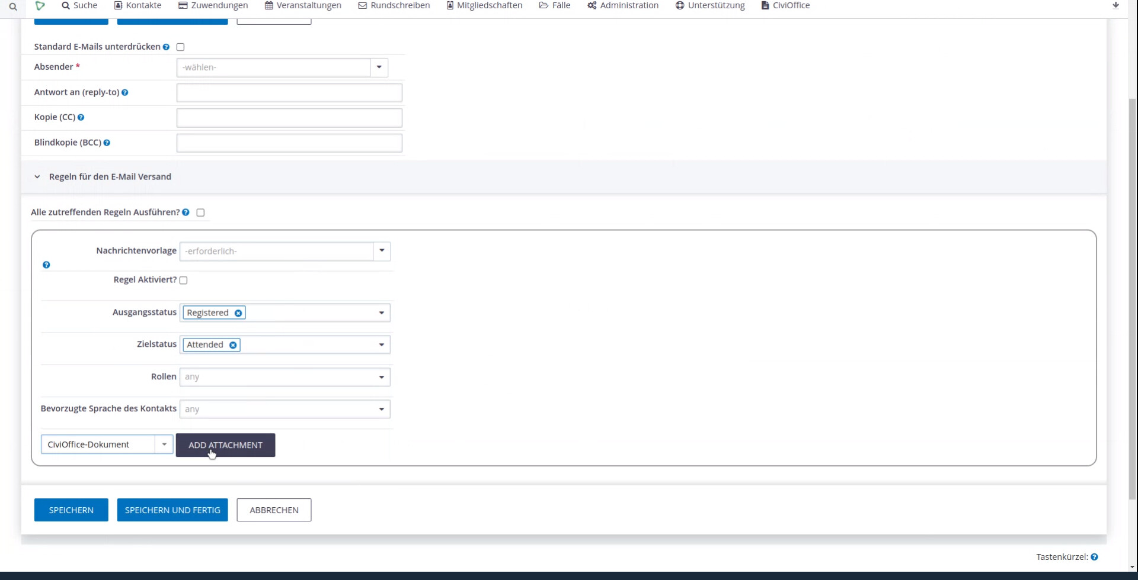Remove the Registered tag from Ausgangsstatus
The image size is (1138, 580).
(238, 313)
